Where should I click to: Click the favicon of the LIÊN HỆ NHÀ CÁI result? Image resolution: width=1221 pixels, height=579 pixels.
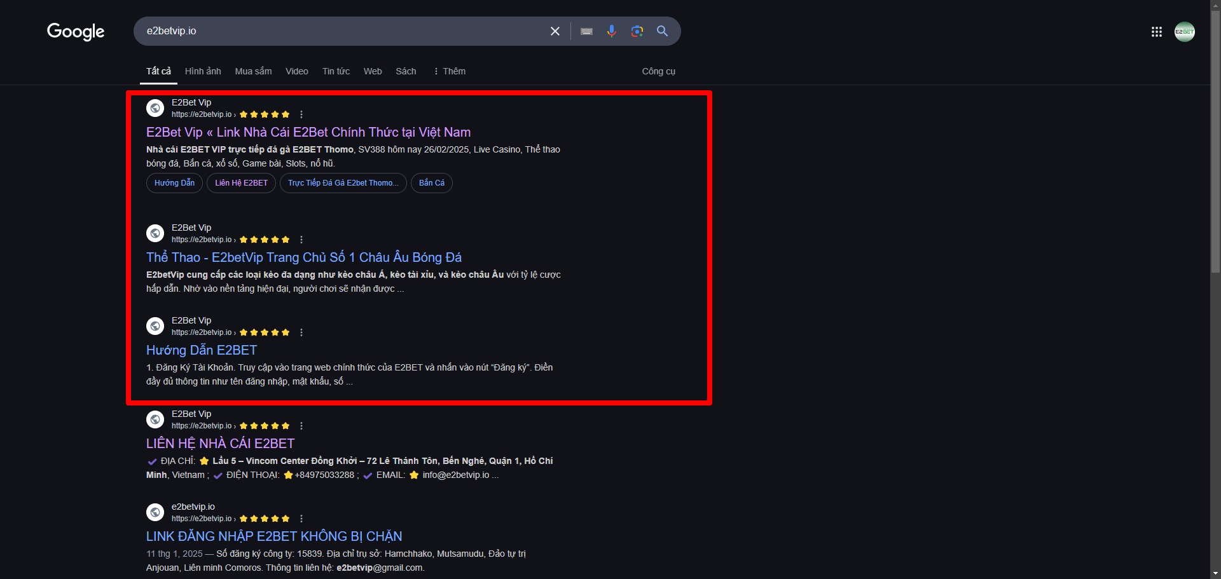pyautogui.click(x=155, y=419)
